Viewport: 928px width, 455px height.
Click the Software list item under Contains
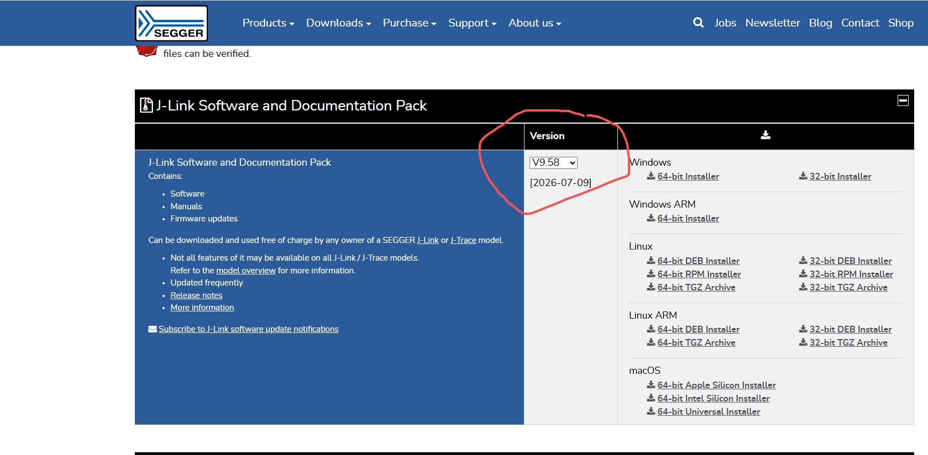pyautogui.click(x=187, y=194)
